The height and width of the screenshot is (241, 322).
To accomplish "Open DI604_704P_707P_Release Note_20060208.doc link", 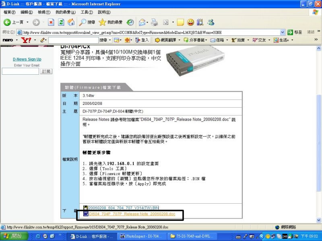I will coord(132,214).
